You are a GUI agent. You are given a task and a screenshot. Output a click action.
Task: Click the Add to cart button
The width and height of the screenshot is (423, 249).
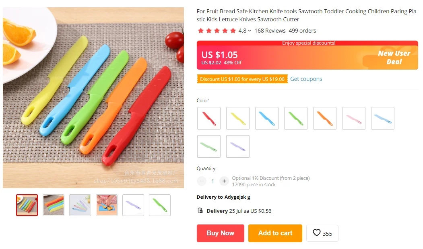[x=275, y=233]
